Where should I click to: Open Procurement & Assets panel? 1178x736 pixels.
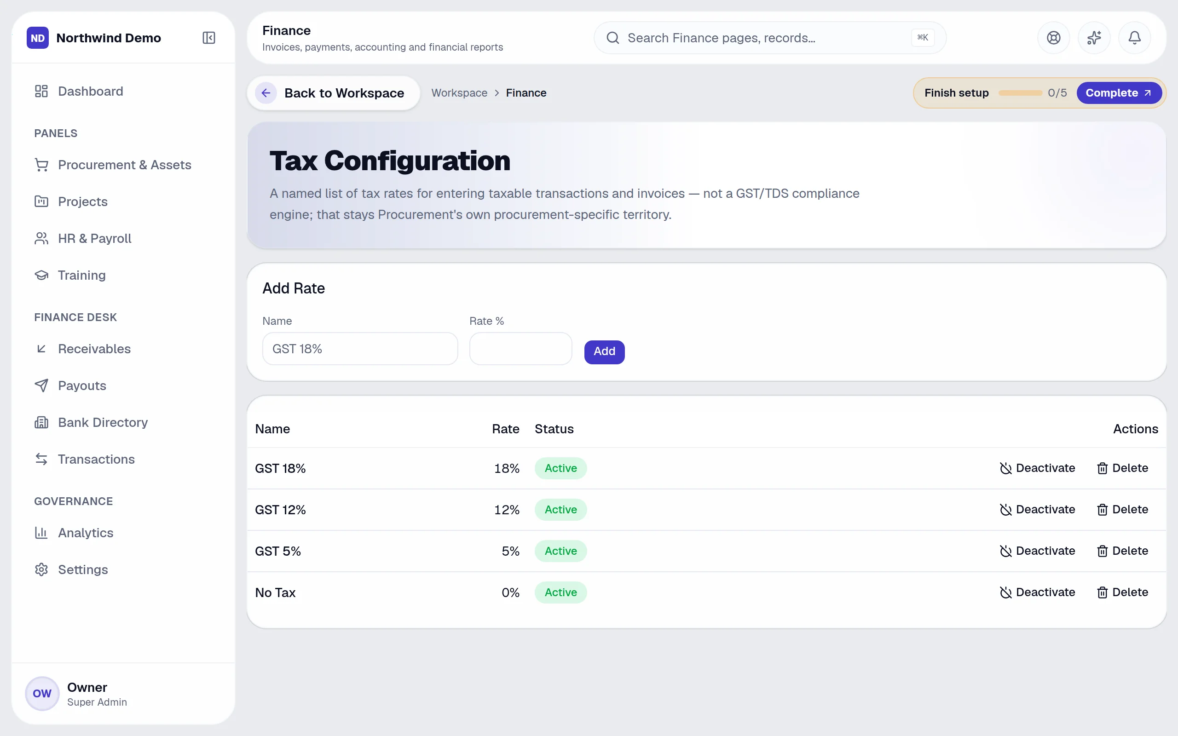pyautogui.click(x=123, y=165)
